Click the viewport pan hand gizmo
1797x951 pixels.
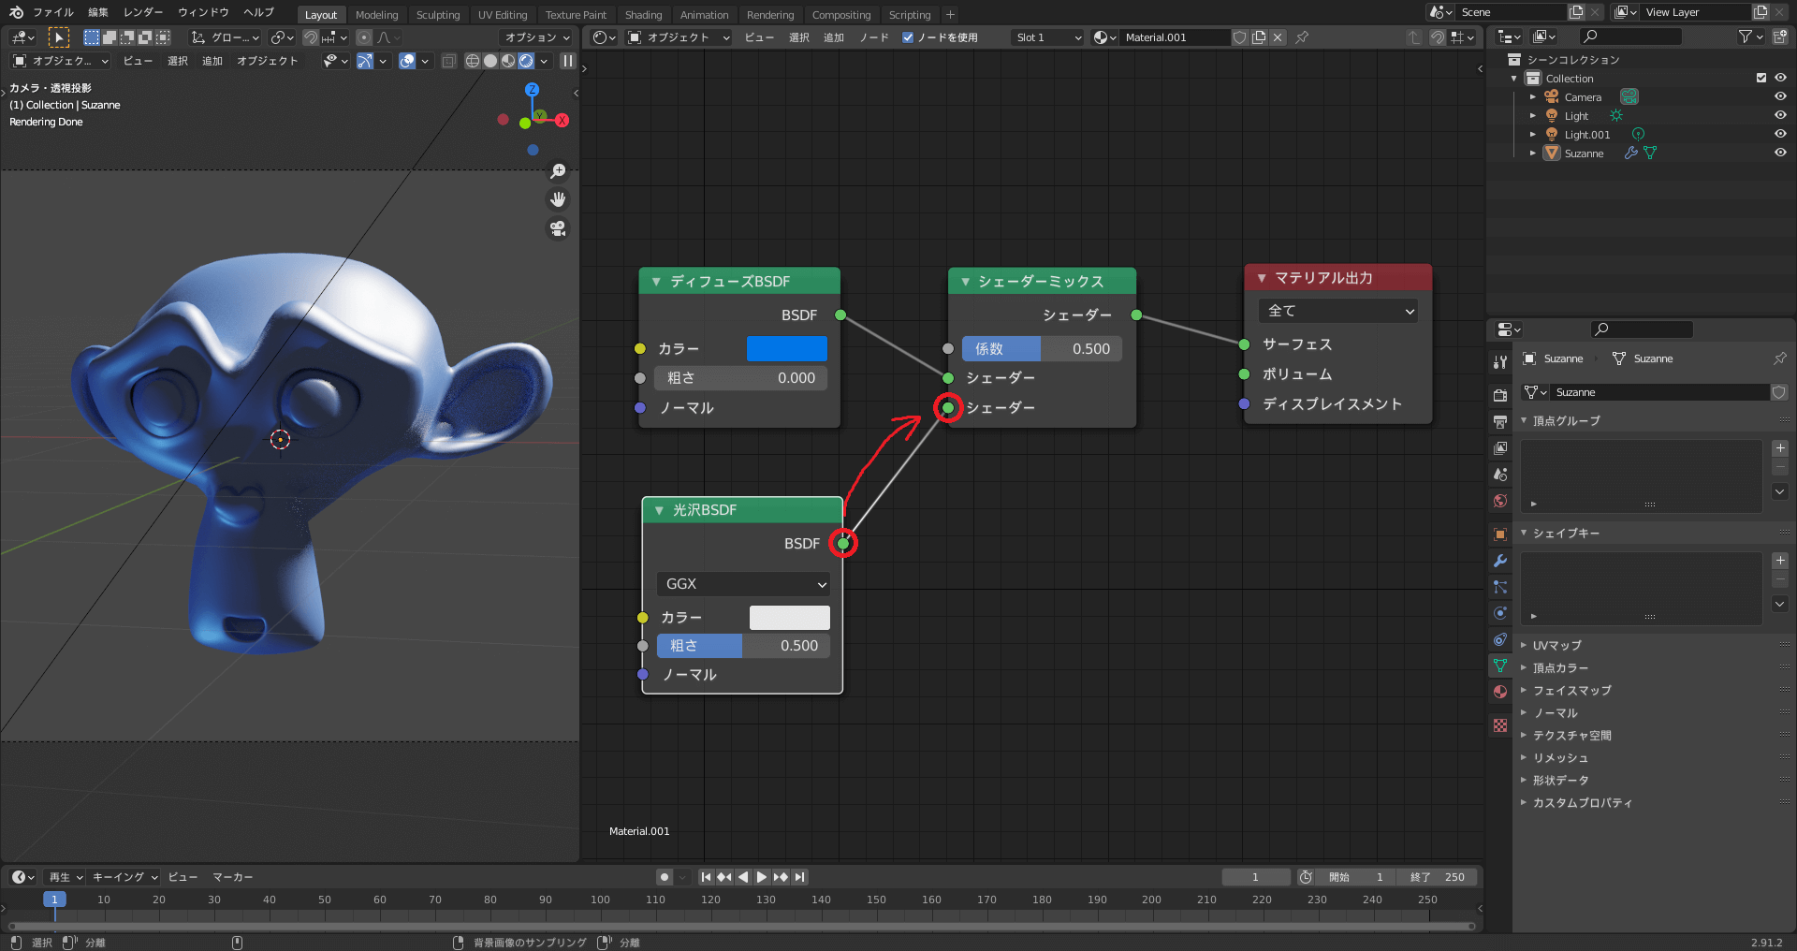point(558,199)
